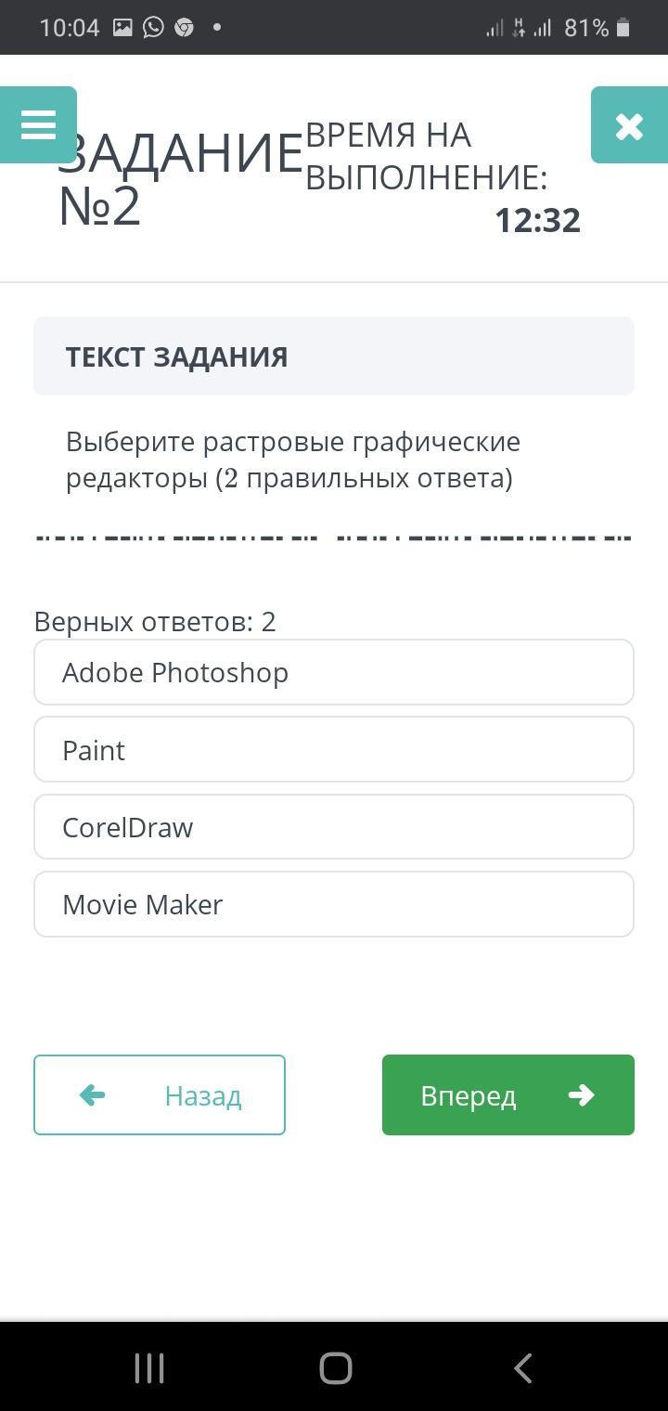Tap the battery status icon
Screen dimensions: 668x1411
(x=623, y=28)
